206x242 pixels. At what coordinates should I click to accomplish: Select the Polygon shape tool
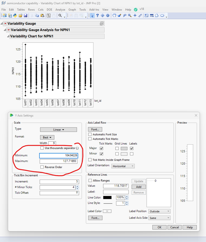157,15
